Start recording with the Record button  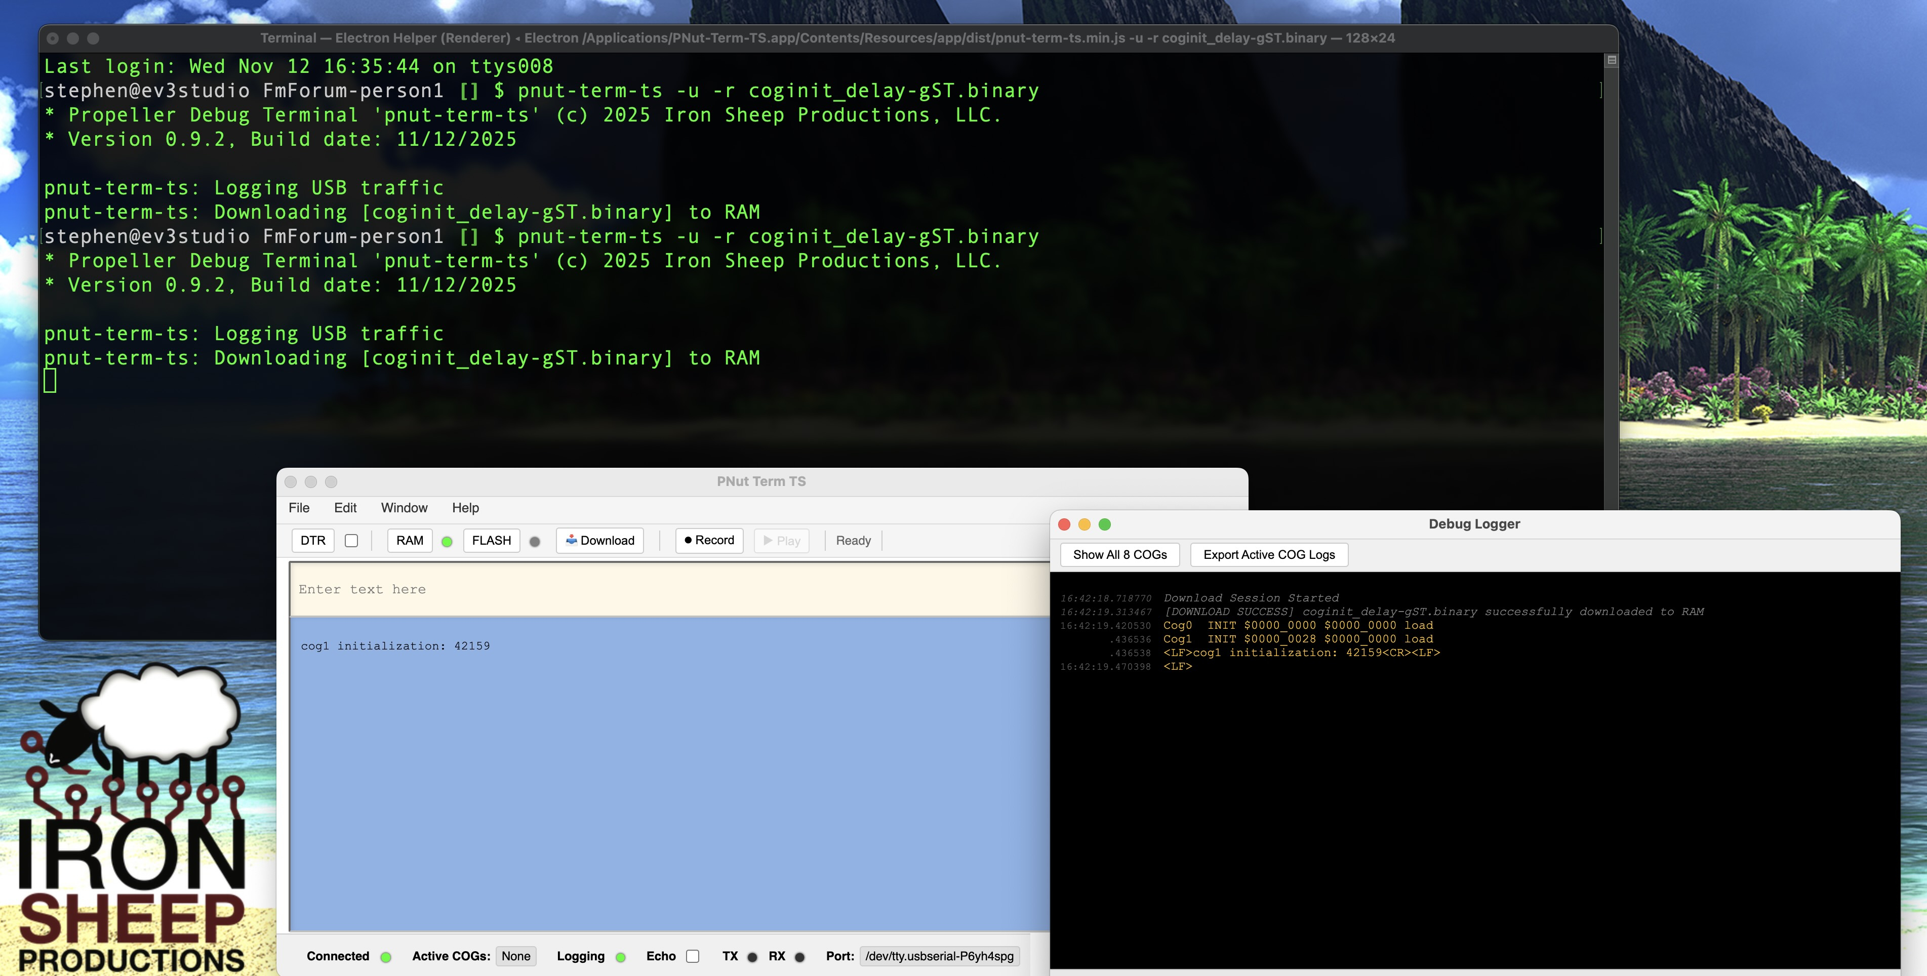tap(709, 540)
